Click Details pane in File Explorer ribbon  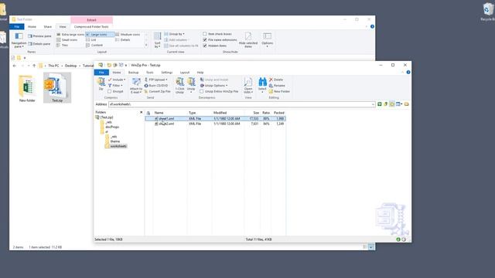click(39, 44)
